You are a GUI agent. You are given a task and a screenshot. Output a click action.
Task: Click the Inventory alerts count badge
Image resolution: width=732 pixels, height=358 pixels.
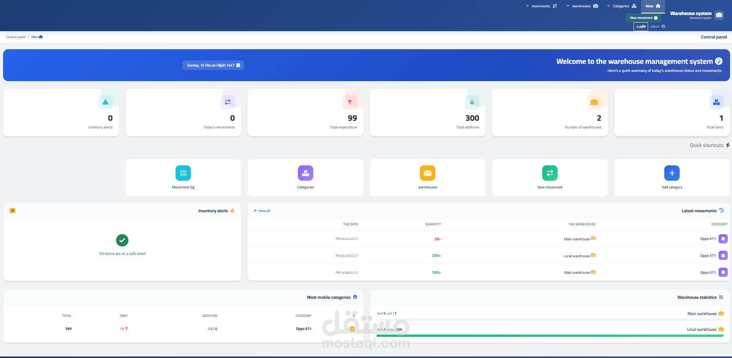click(12, 211)
